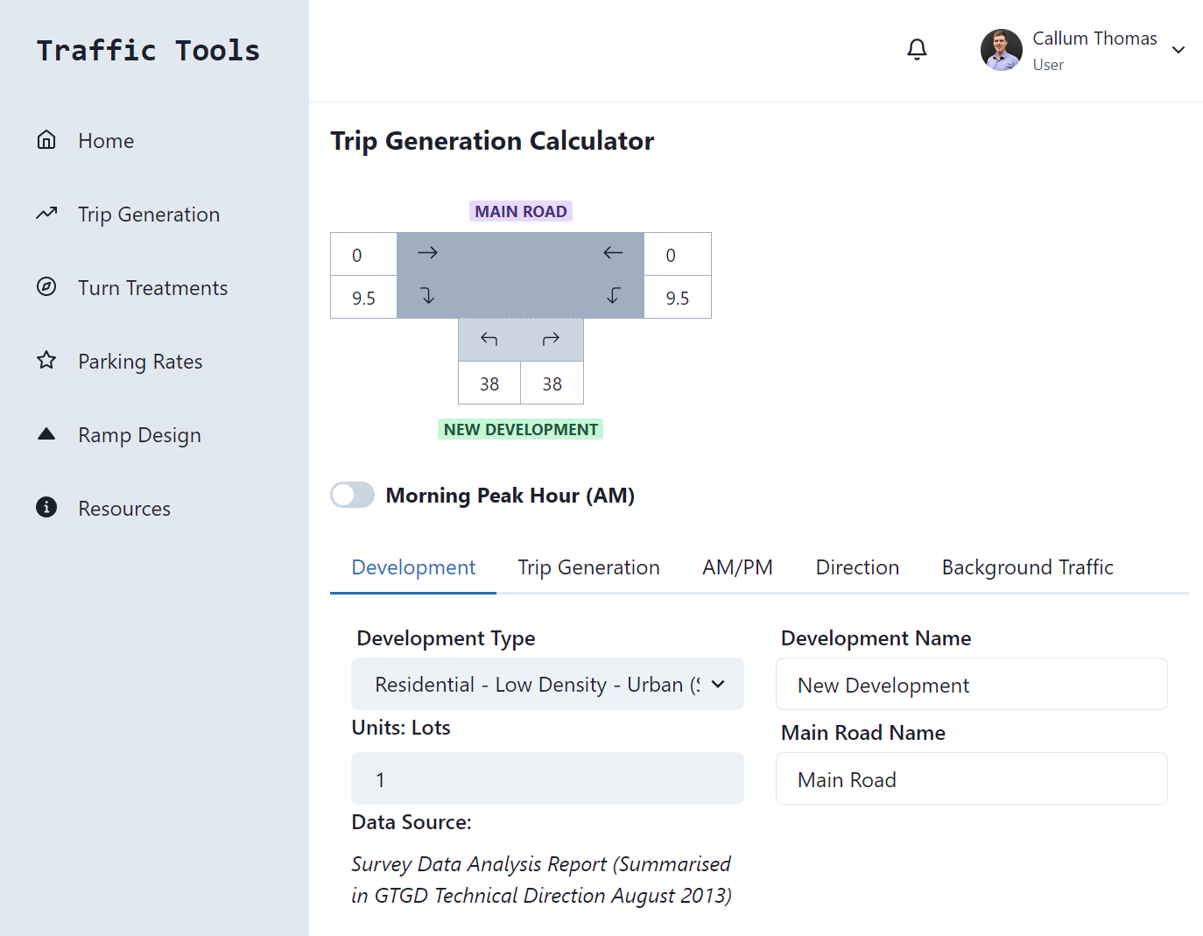Click the MAIN ROAD purple label
This screenshot has width=1203, height=936.
coord(521,211)
